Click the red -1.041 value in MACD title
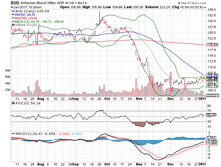221x167 pixels. click(x=63, y=134)
